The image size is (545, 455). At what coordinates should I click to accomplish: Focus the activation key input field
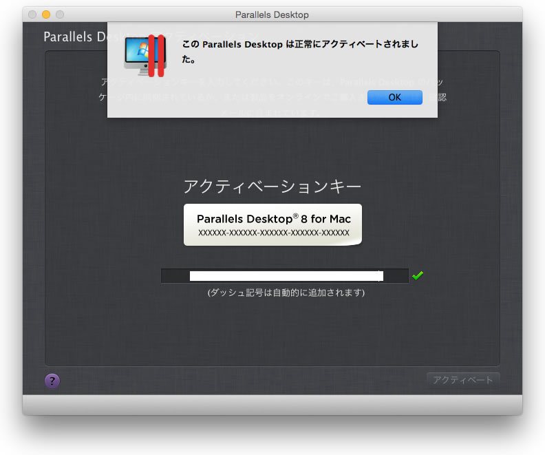click(285, 275)
